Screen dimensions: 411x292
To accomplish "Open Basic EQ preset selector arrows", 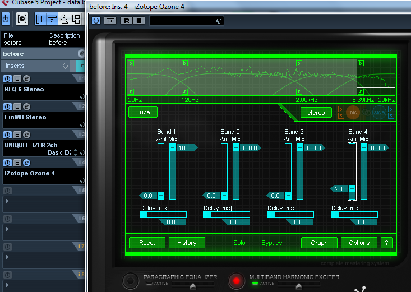I will click(x=76, y=152).
